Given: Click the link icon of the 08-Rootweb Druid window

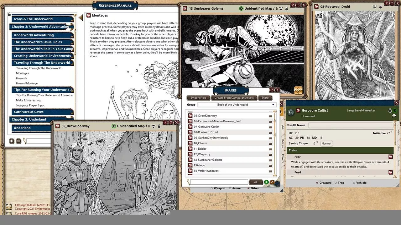Looking at the screenshot, I should (316, 7).
